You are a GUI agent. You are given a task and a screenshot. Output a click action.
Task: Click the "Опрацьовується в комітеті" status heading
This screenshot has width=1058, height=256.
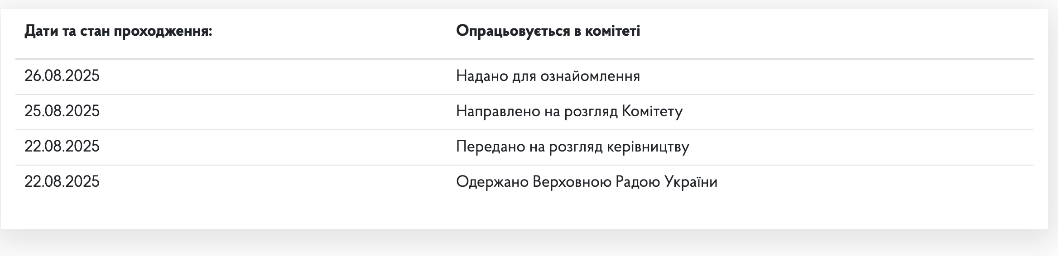[548, 31]
